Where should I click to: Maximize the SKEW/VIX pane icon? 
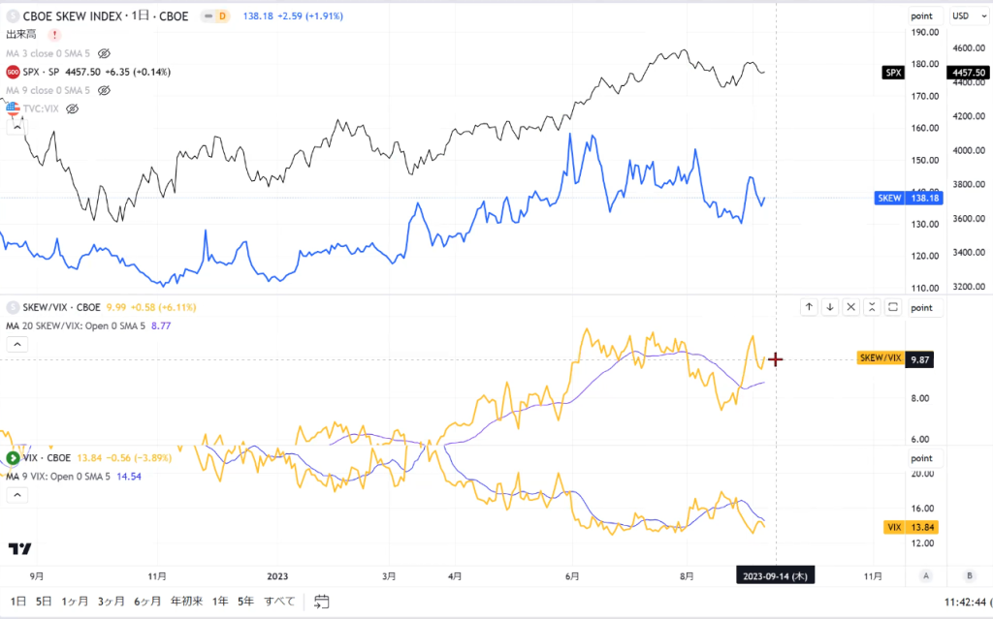click(893, 308)
